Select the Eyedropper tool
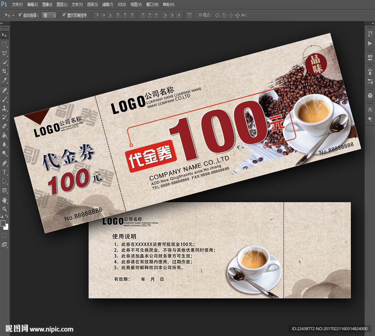 click(5, 80)
